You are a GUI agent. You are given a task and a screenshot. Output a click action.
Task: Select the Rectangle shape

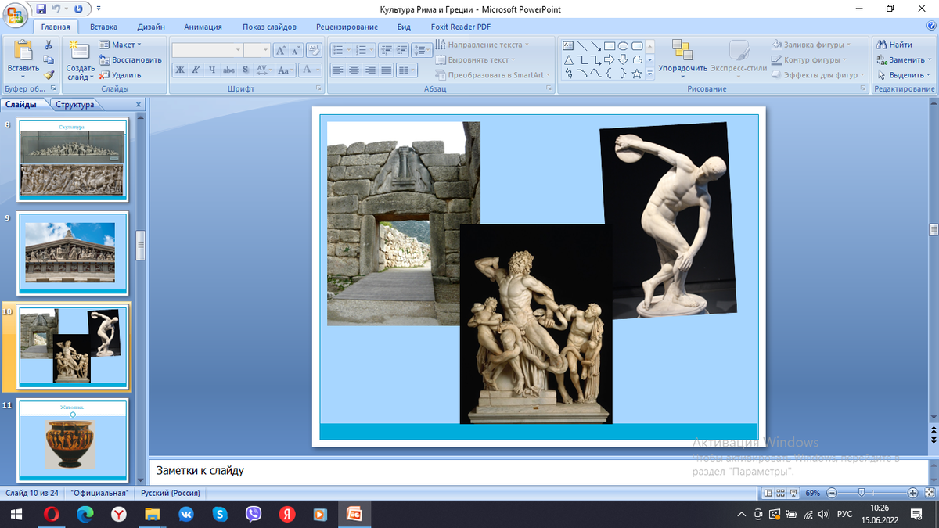(610, 45)
